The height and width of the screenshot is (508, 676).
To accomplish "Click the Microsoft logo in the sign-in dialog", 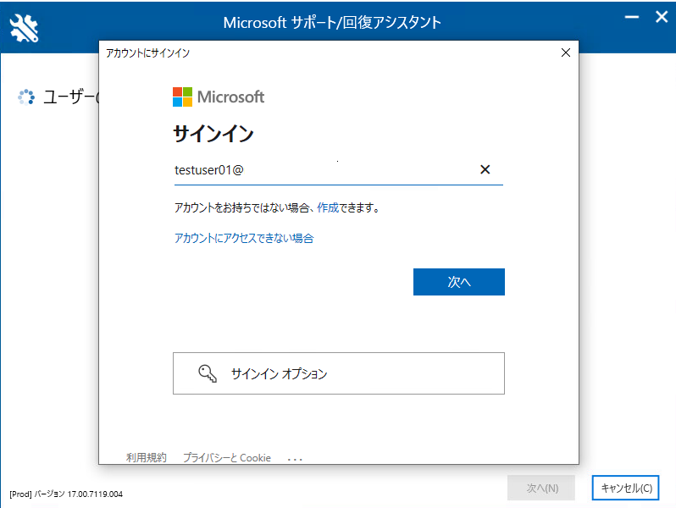I will point(219,97).
